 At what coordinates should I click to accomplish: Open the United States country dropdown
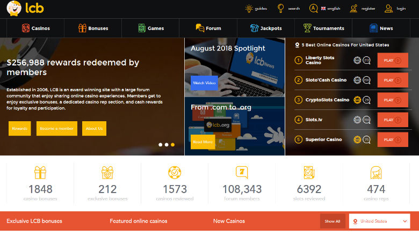pos(379,221)
